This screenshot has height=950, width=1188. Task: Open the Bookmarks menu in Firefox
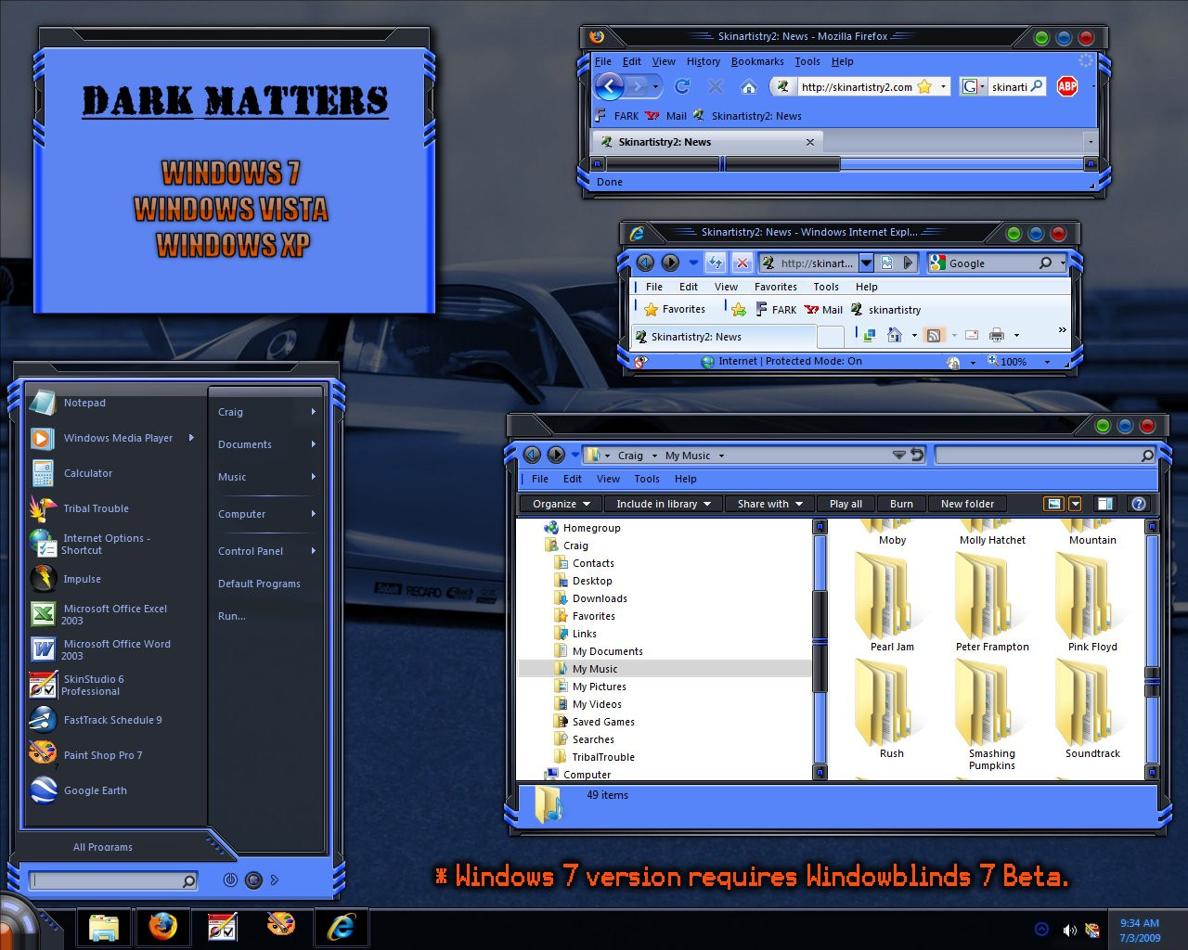pos(757,61)
